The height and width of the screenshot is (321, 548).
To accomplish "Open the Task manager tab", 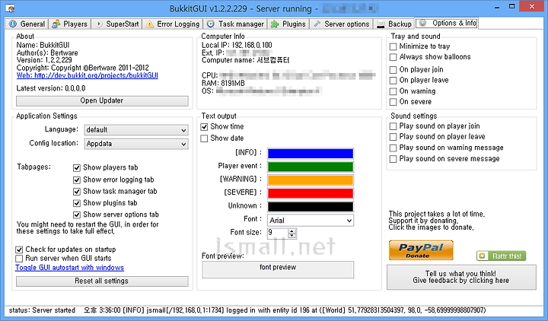I will coord(235,24).
